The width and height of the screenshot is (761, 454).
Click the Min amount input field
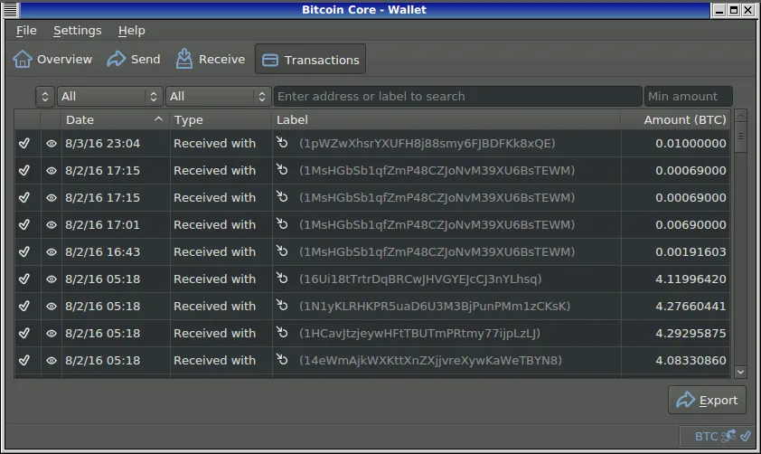pos(688,96)
